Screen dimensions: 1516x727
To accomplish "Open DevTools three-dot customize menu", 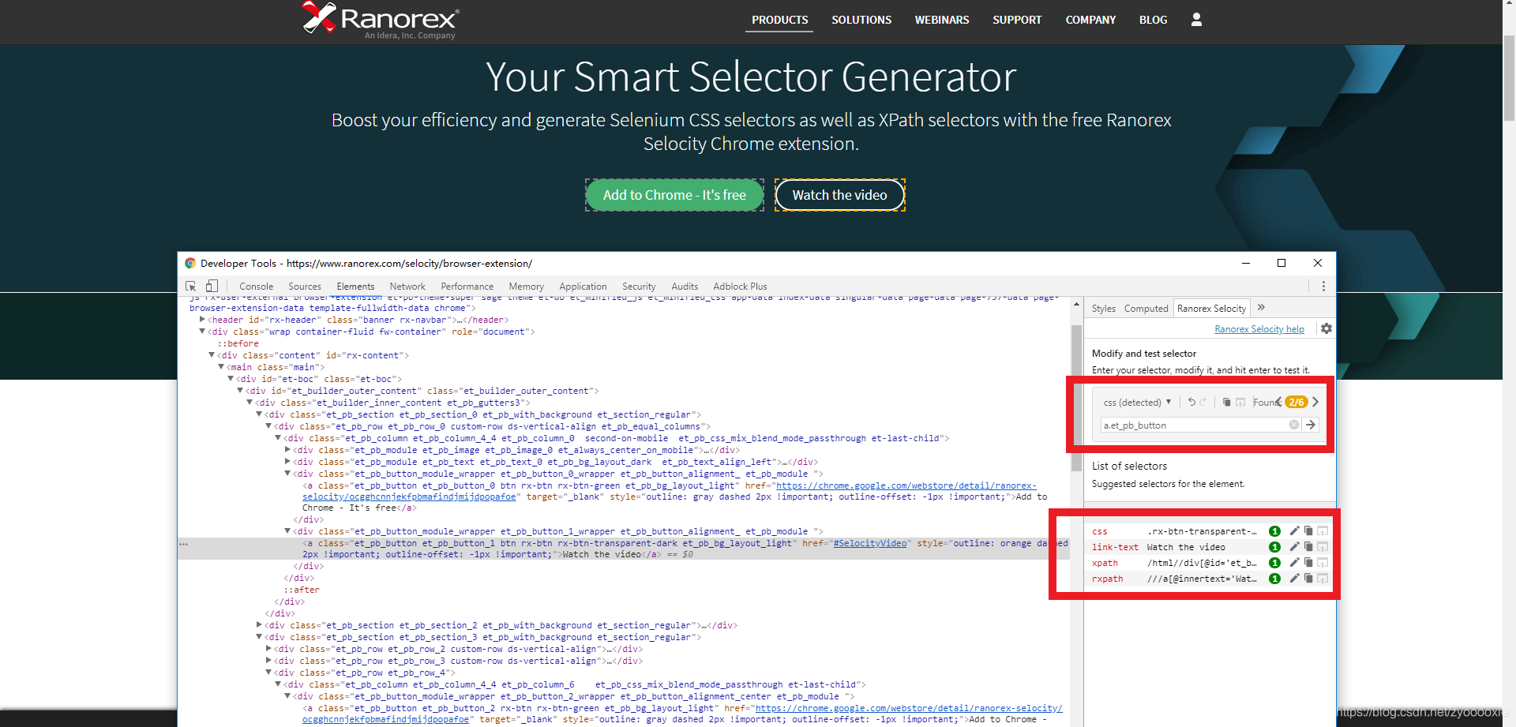I will (1323, 287).
